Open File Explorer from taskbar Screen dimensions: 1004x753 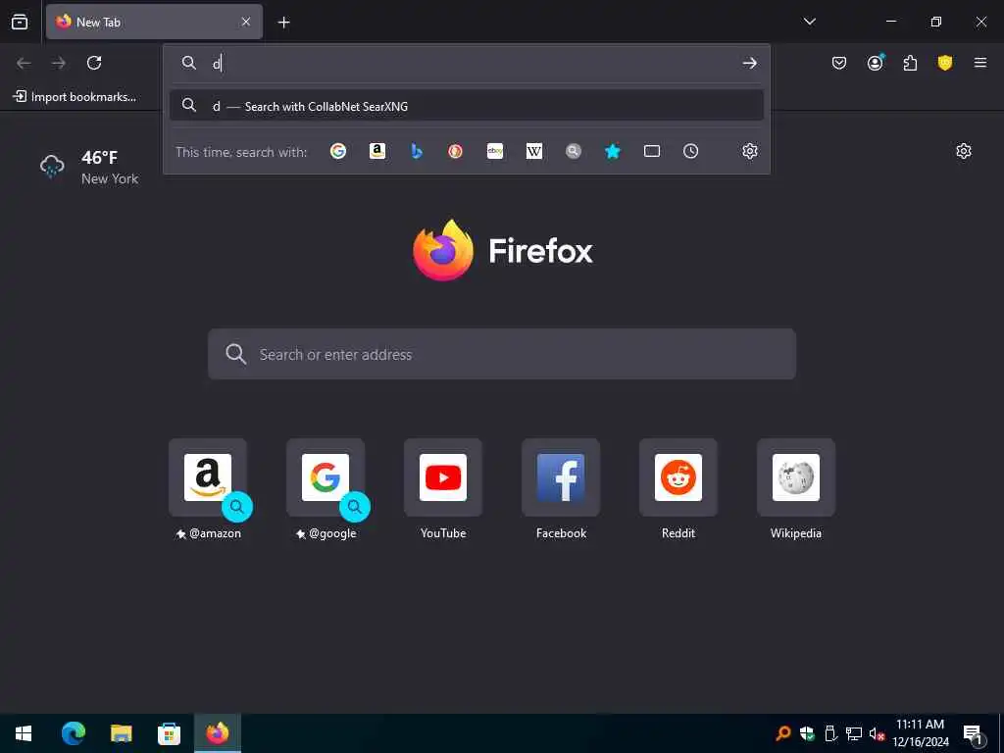[x=121, y=733]
